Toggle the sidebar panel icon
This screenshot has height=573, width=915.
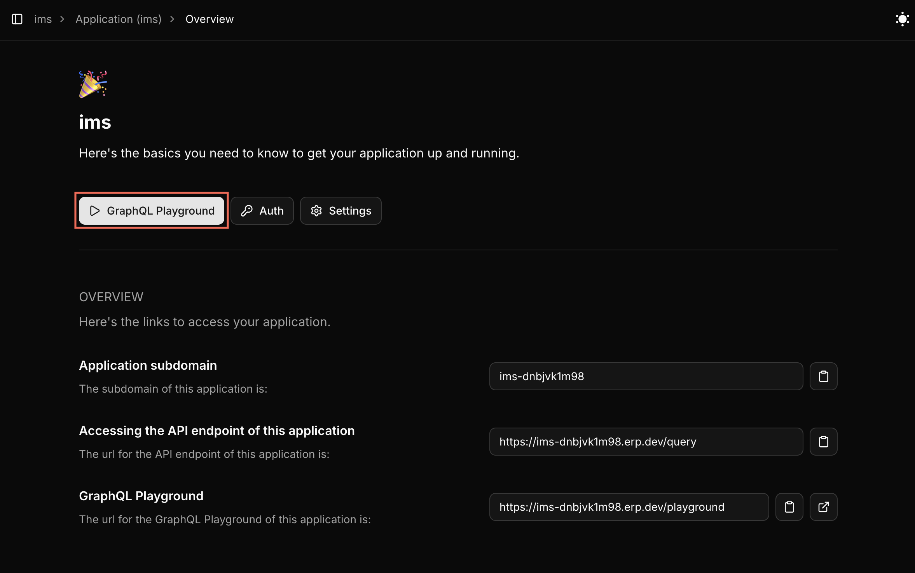click(x=17, y=19)
